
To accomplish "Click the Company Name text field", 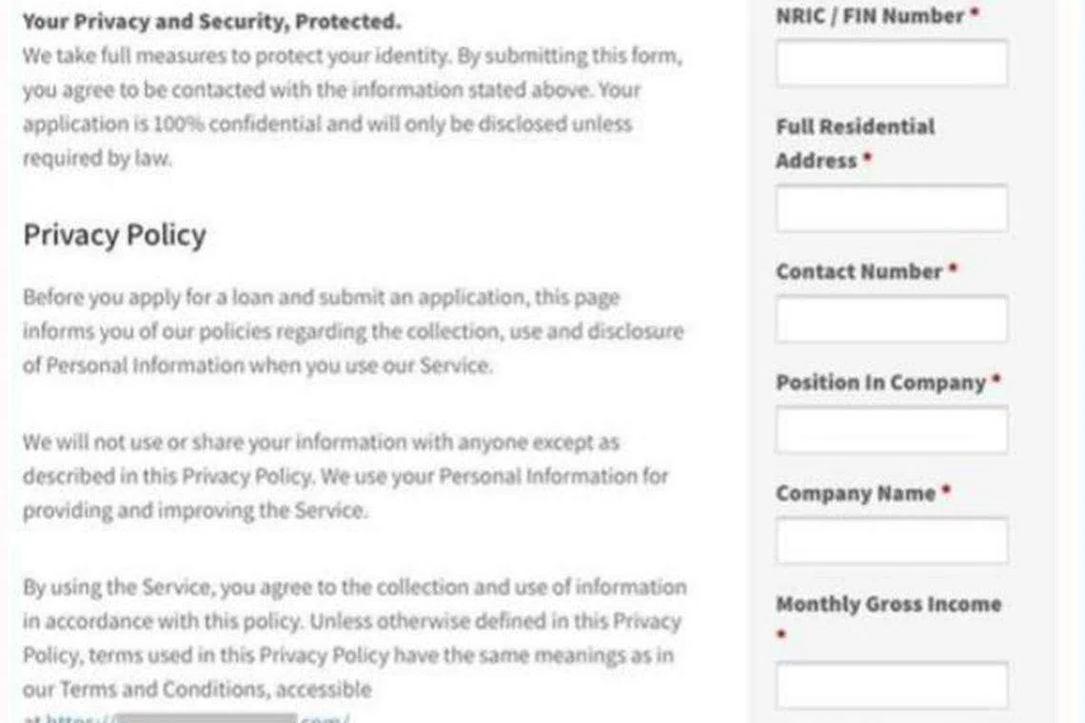I will (x=891, y=541).
